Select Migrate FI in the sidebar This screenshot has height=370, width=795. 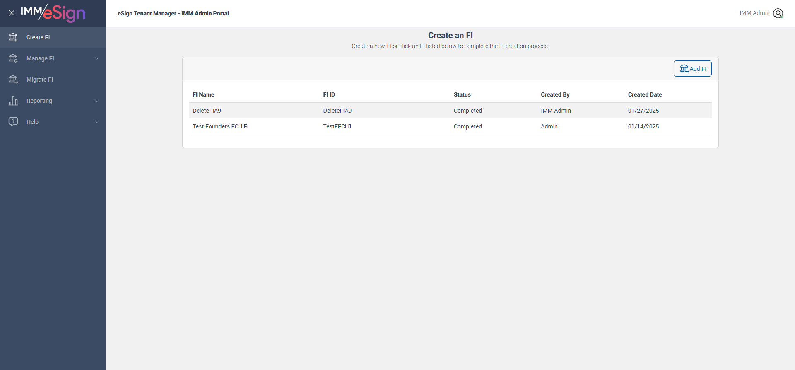click(40, 80)
